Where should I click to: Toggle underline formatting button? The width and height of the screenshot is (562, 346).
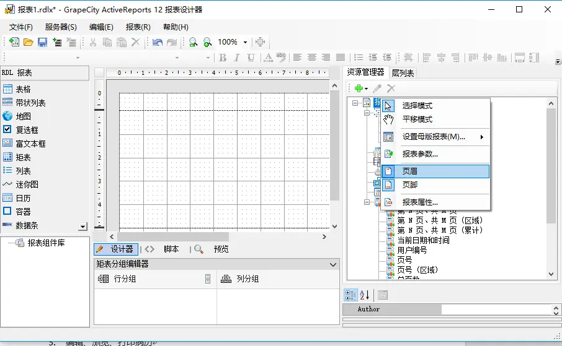251,58
